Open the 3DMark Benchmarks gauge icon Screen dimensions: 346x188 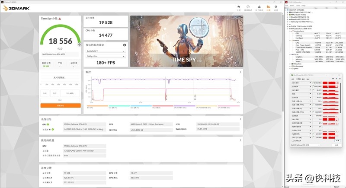coord(248,7)
